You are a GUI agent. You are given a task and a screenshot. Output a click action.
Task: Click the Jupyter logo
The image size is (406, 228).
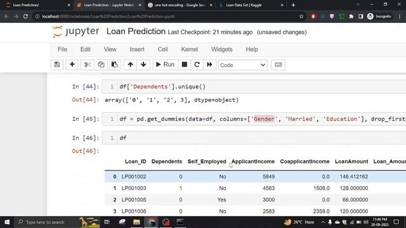coord(75,32)
